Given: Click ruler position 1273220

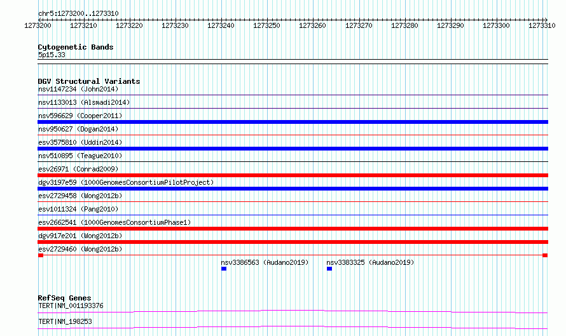Looking at the screenshot, I should tap(129, 25).
